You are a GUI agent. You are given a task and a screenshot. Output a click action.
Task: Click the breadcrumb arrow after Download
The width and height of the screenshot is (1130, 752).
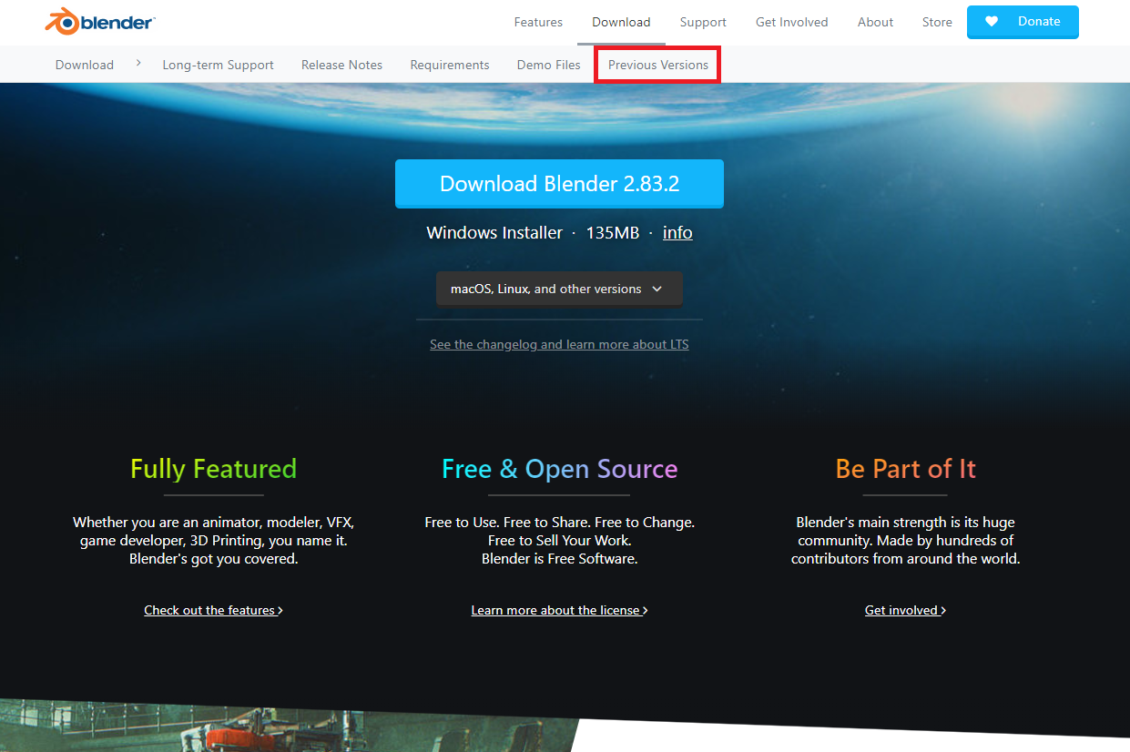pos(138,64)
